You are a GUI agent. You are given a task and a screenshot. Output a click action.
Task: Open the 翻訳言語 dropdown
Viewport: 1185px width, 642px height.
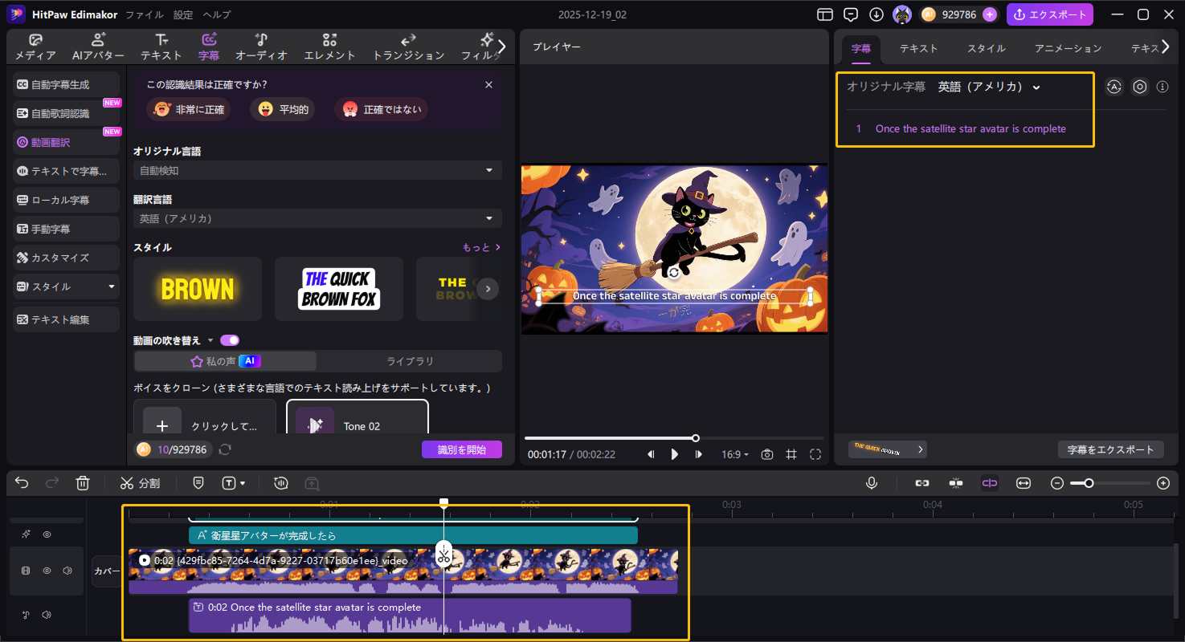317,217
